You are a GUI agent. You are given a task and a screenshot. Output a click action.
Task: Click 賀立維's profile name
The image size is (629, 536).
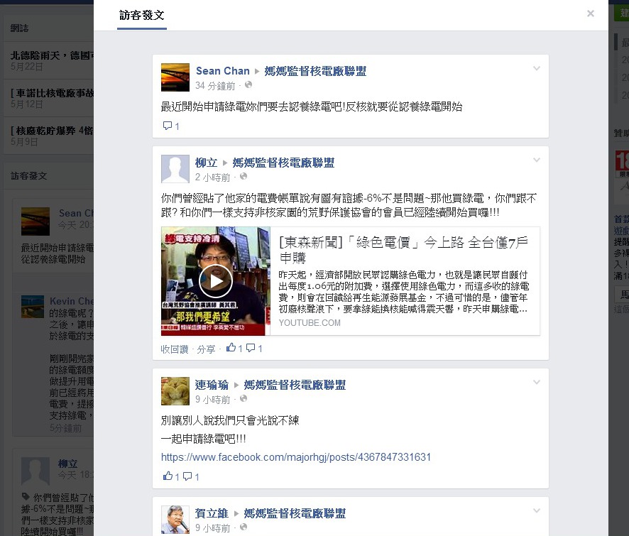[x=212, y=513]
